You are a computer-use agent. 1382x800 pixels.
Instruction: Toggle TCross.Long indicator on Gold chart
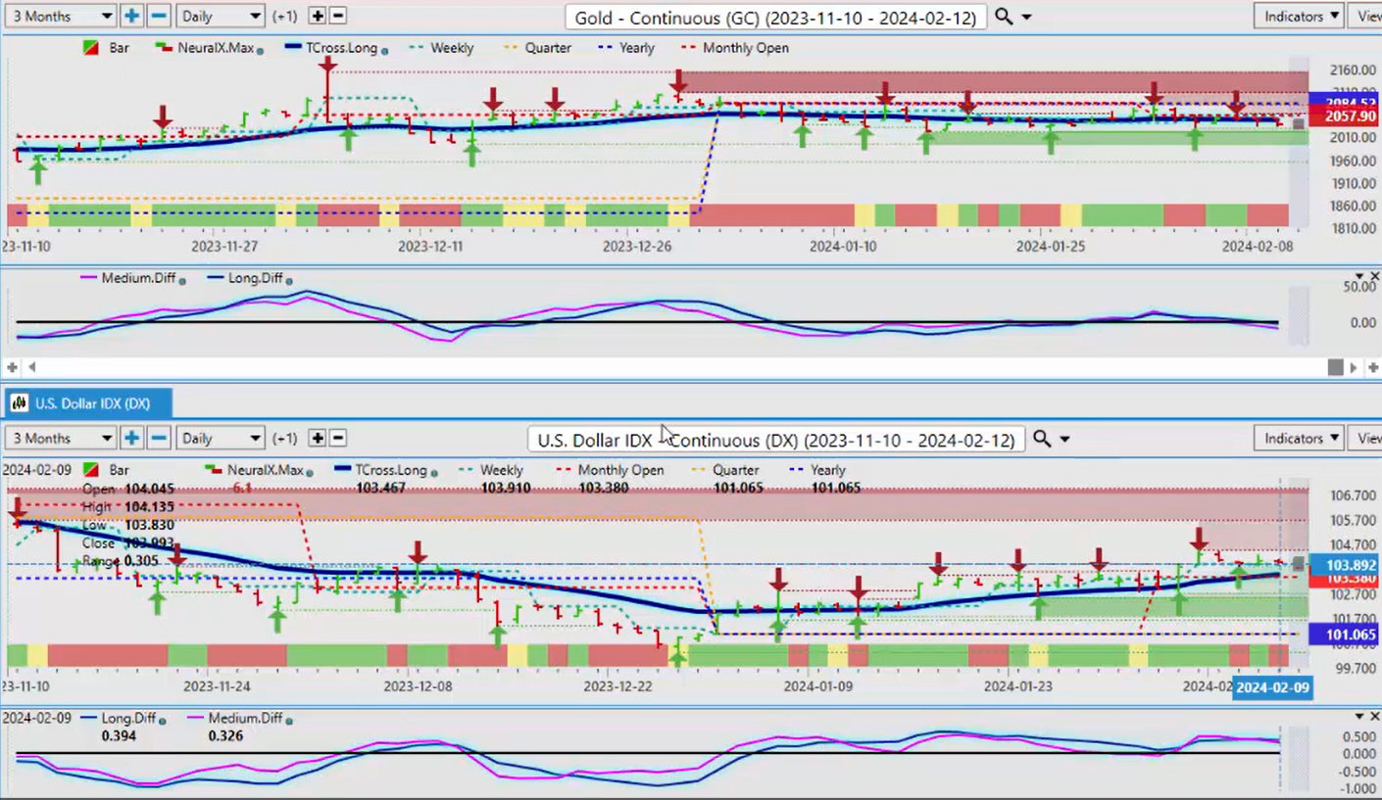coord(332,47)
